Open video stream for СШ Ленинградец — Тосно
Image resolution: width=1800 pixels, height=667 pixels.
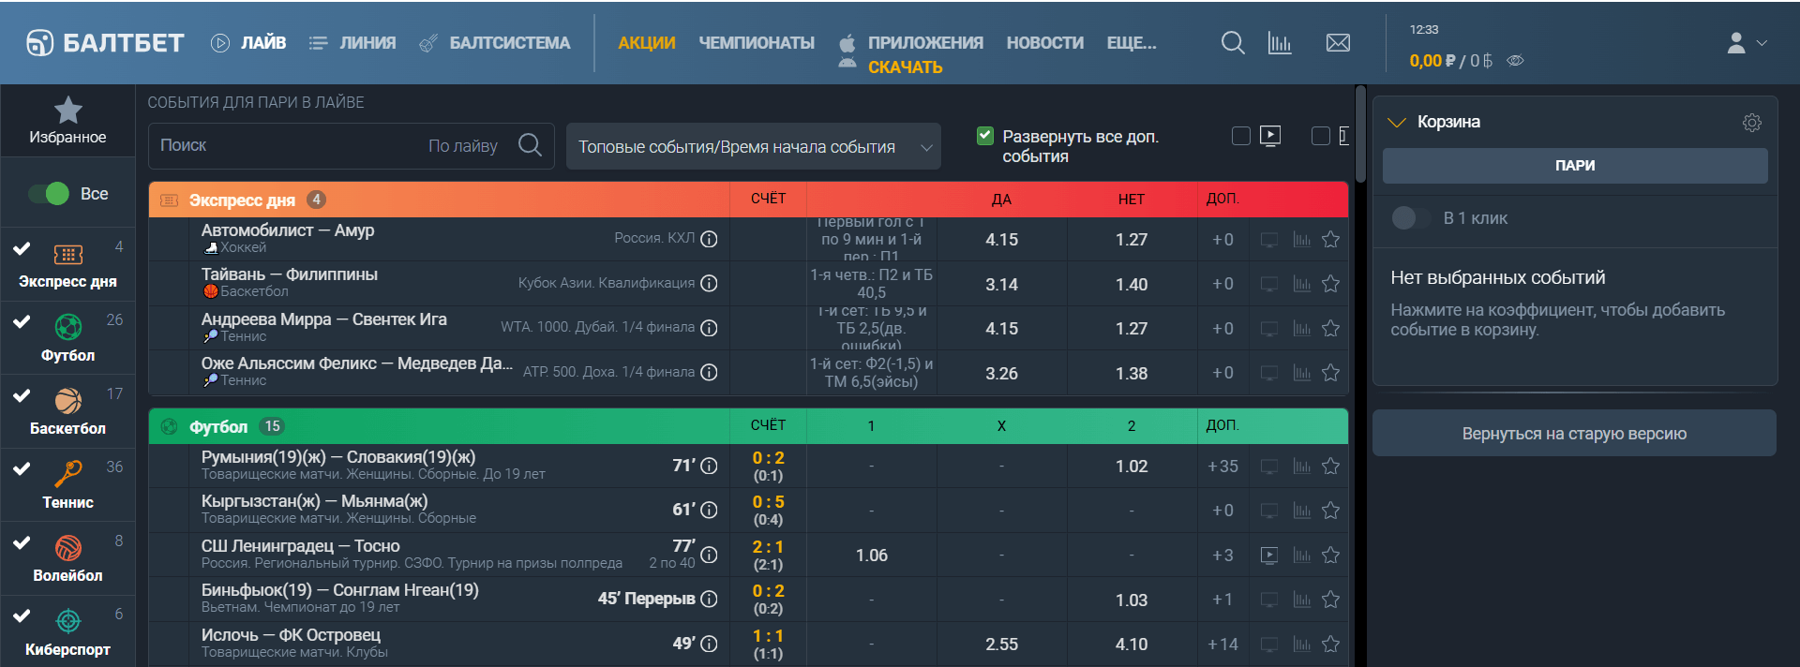[1269, 556]
